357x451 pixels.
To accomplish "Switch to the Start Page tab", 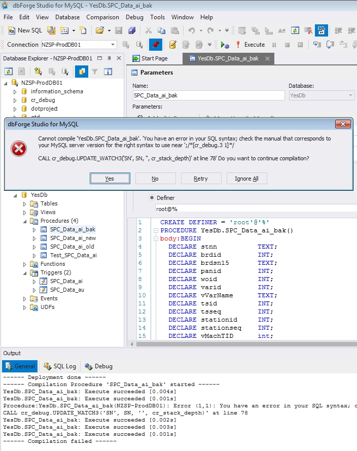I will coord(150,58).
